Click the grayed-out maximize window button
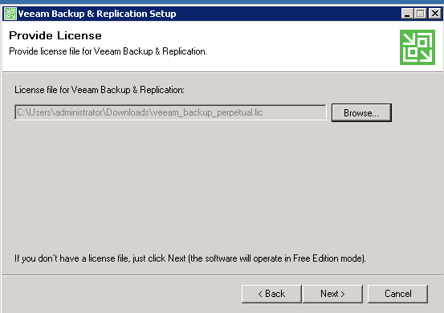 (420, 14)
